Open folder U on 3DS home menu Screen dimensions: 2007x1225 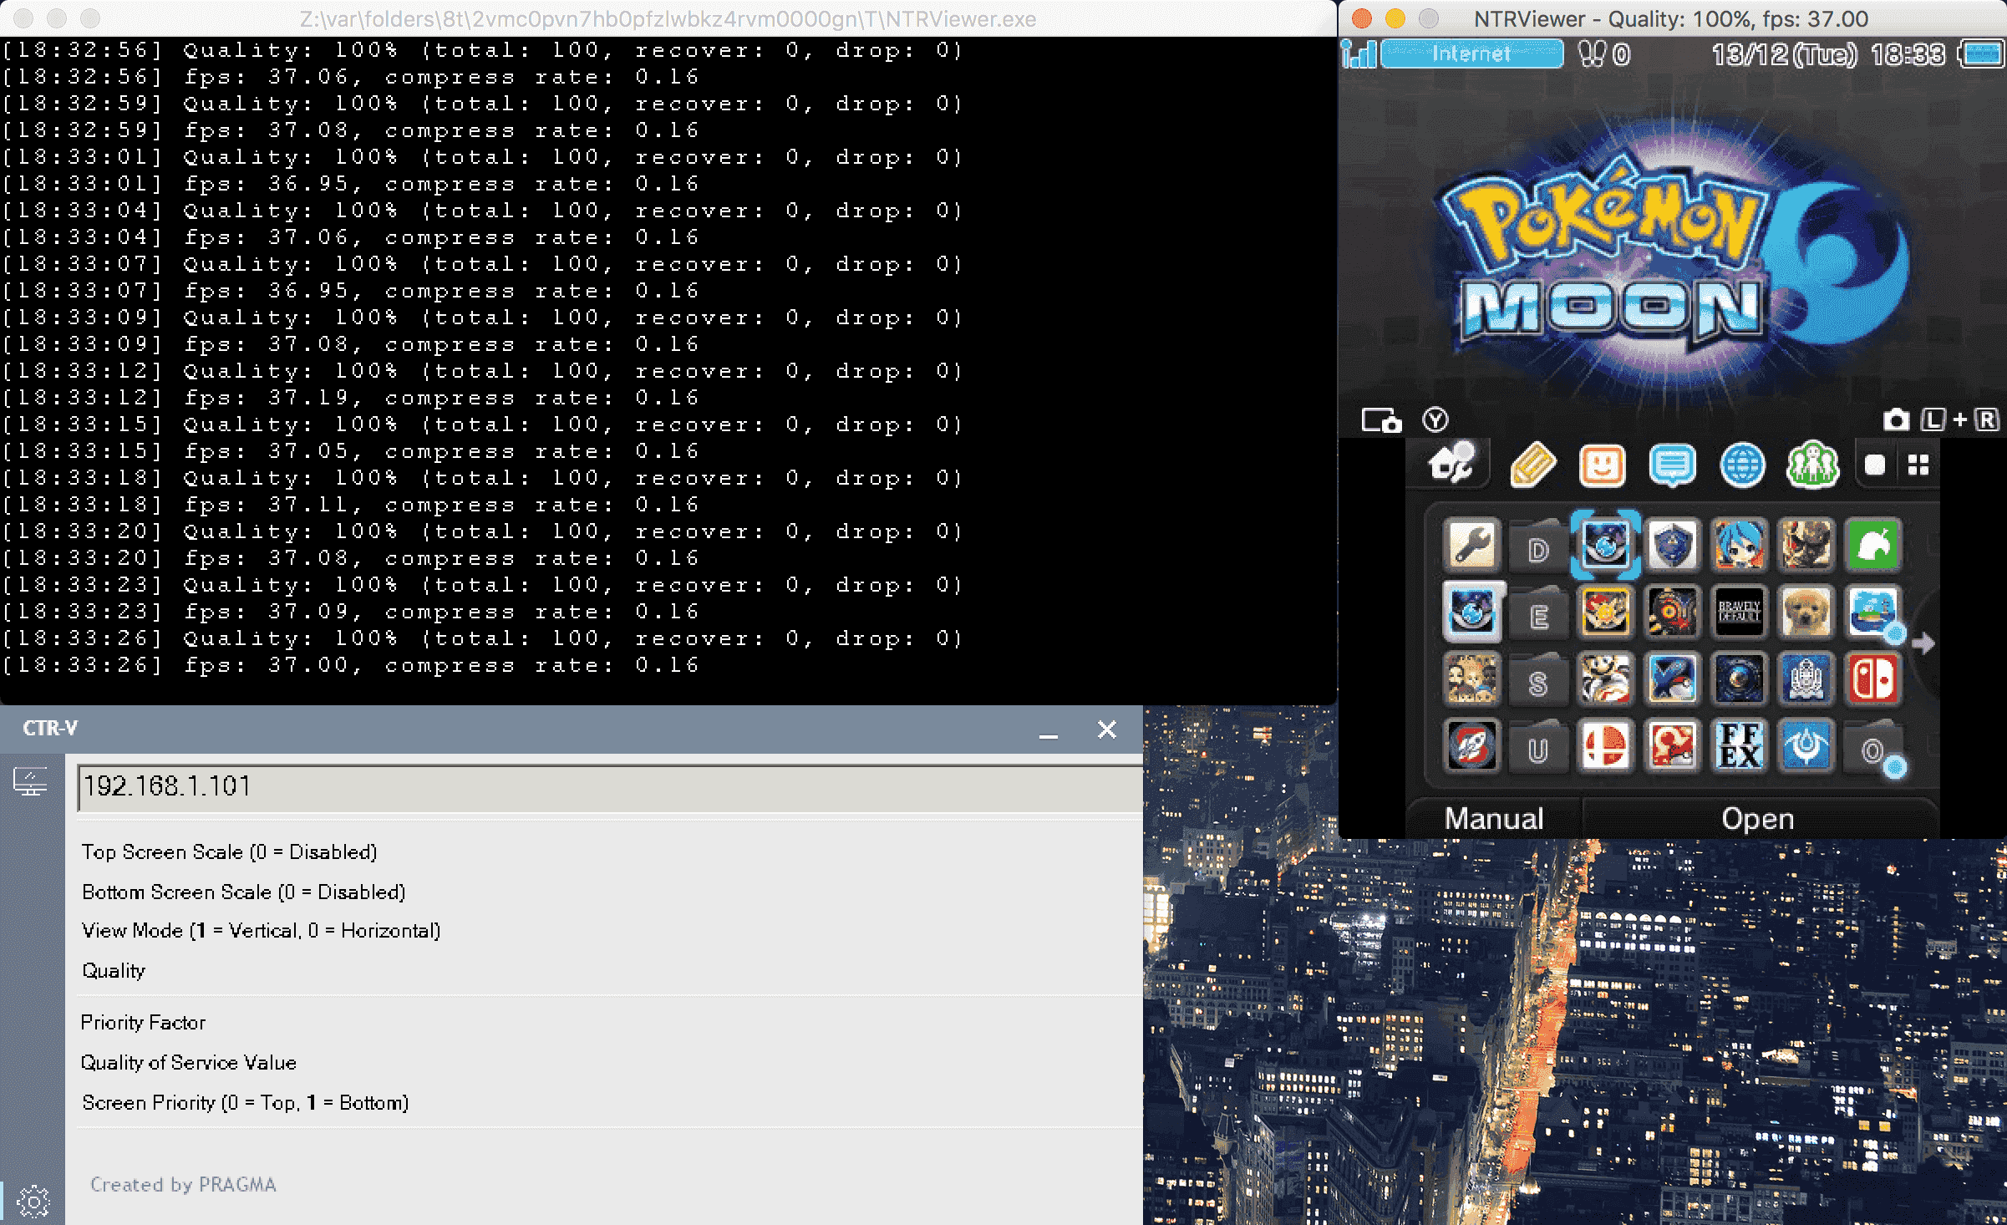tap(1538, 749)
